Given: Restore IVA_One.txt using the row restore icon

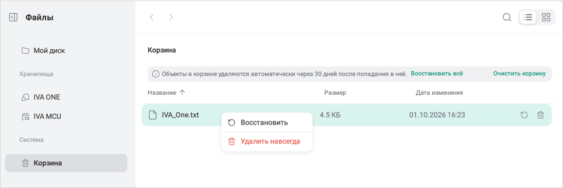Looking at the screenshot, I should 524,115.
